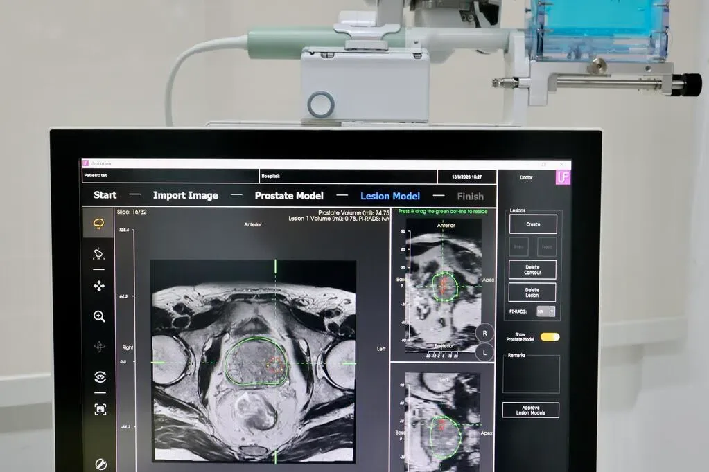Click the Delete Lesion button
This screenshot has height=472, width=709.
(x=532, y=292)
